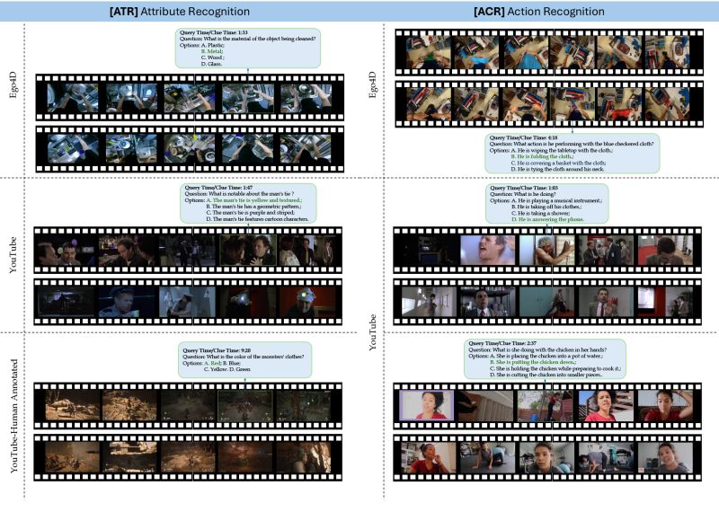The height and width of the screenshot is (512, 719).
Task: Open the staircase frame in the chicken video strip
Action: point(486,405)
